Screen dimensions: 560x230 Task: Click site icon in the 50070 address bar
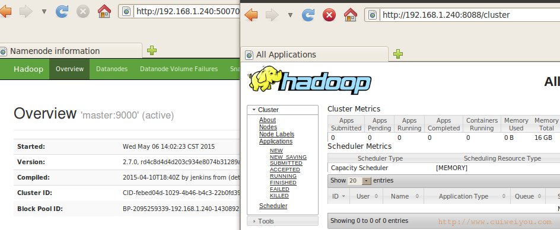pos(126,12)
